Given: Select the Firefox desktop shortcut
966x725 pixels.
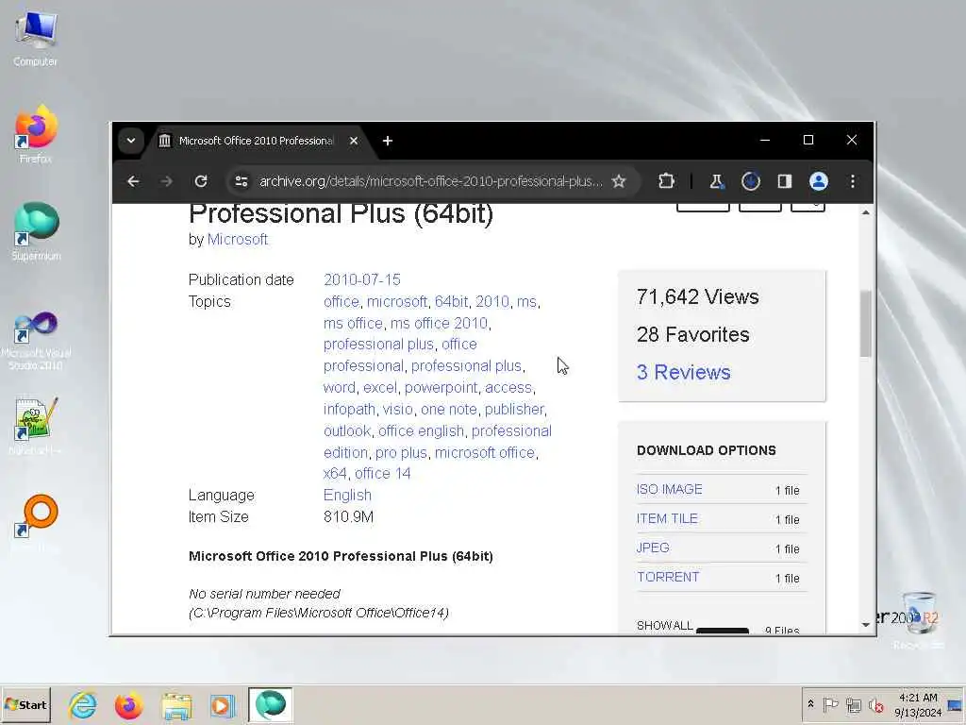Looking at the screenshot, I should tap(36, 134).
